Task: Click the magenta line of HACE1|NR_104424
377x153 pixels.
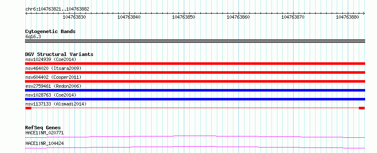Action: tap(195, 147)
